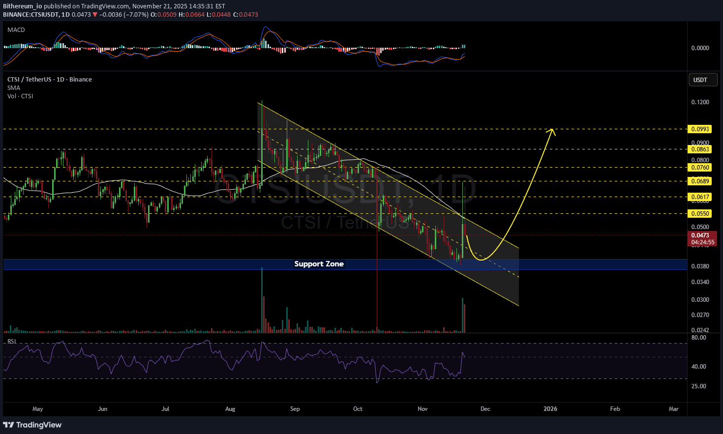Viewport: 723px width, 434px height.
Task: Click the tall green volume bar in November
Action: coord(462,316)
